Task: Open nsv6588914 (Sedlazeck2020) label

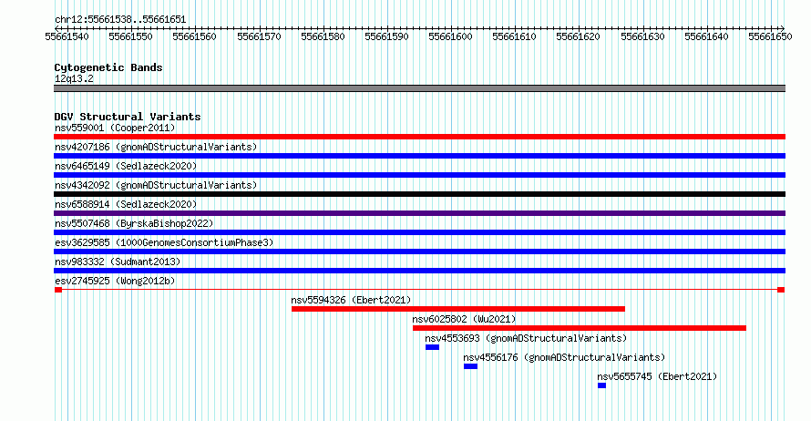Action: [x=126, y=204]
